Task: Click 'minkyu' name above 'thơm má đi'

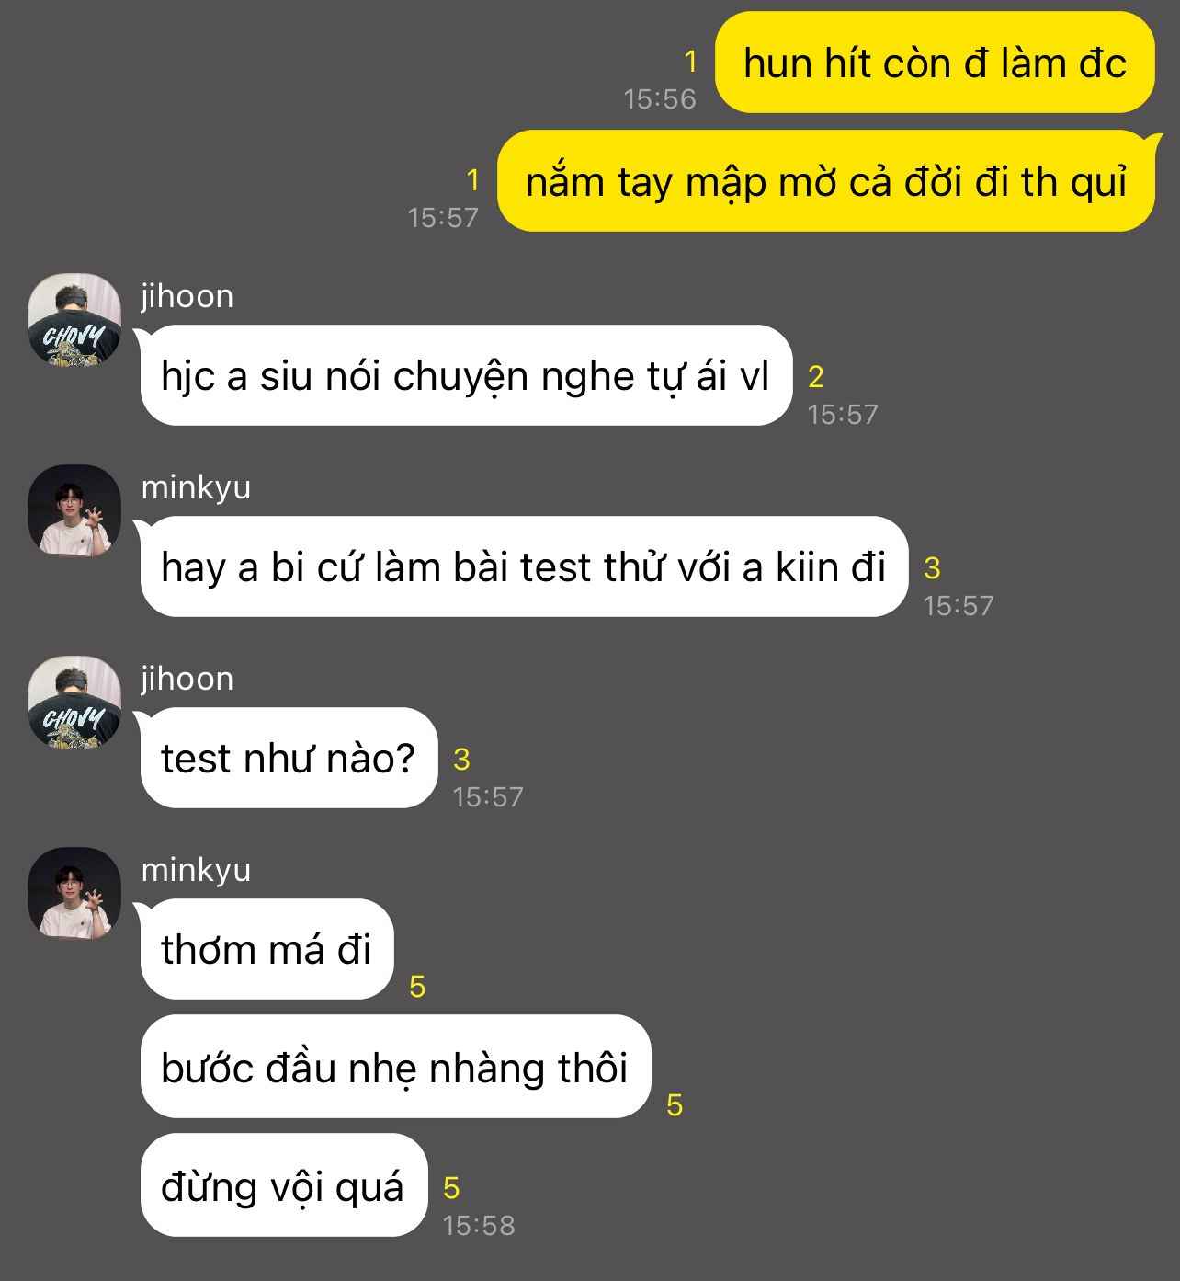Action: [196, 870]
